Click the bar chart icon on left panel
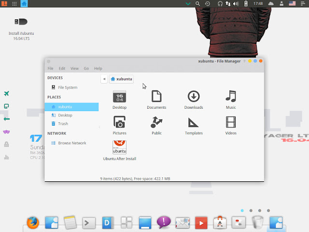This screenshot has width=309, height=232. (6, 157)
